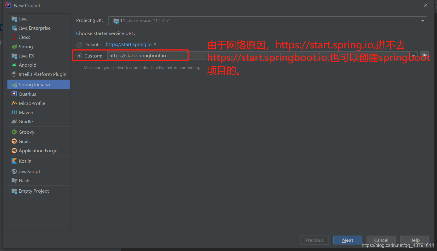
Task: Click the Spring Initializr icon
Action: pyautogui.click(x=14, y=85)
